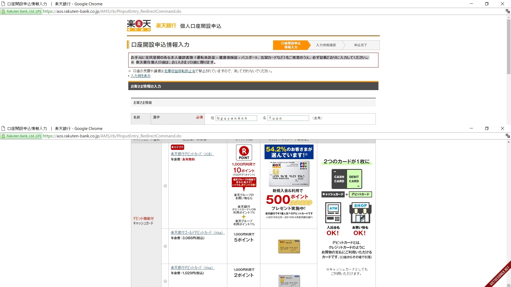This screenshot has width=511, height=287.
Task: Click the デビット機能付 キャッシュカード row label
Action: 143,221
